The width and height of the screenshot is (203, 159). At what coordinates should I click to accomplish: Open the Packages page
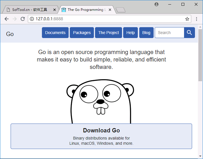click(x=82, y=33)
